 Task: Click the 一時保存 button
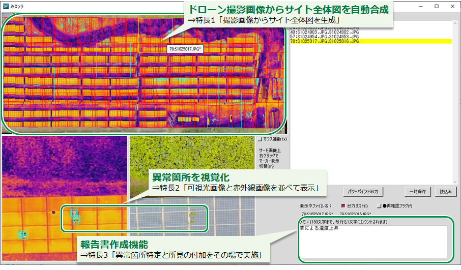(417, 192)
